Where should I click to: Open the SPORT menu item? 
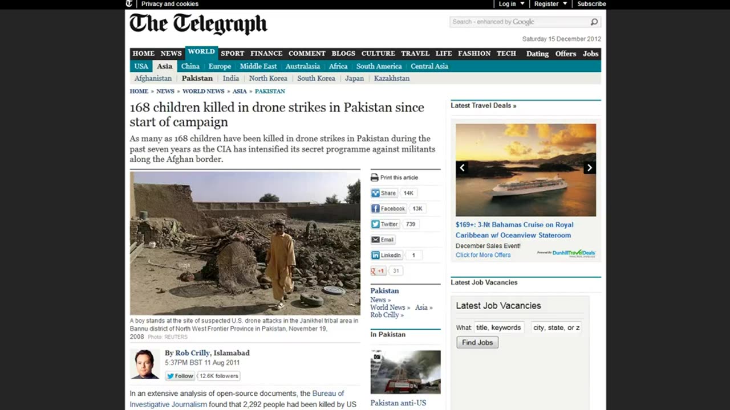[x=233, y=54]
